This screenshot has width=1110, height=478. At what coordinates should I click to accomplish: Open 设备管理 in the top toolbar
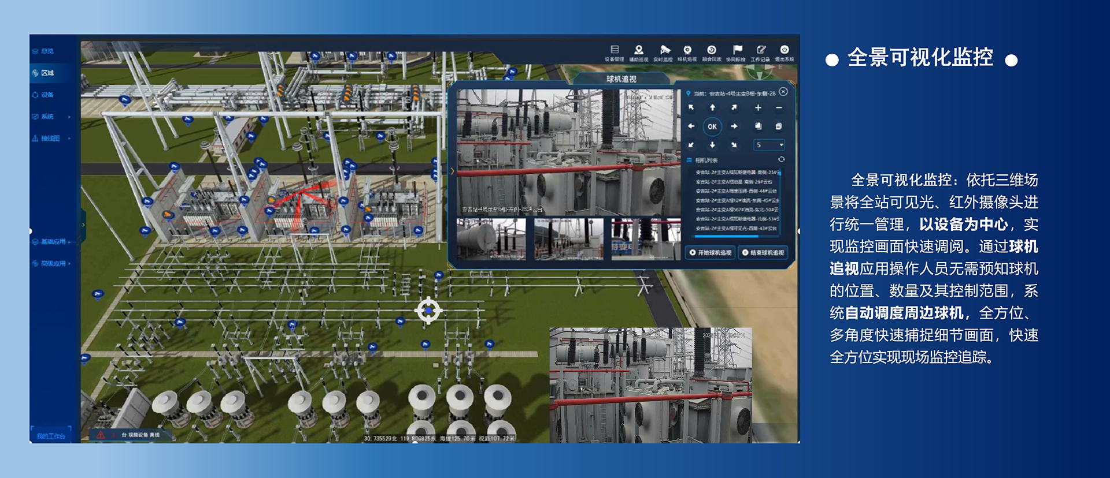click(x=614, y=51)
